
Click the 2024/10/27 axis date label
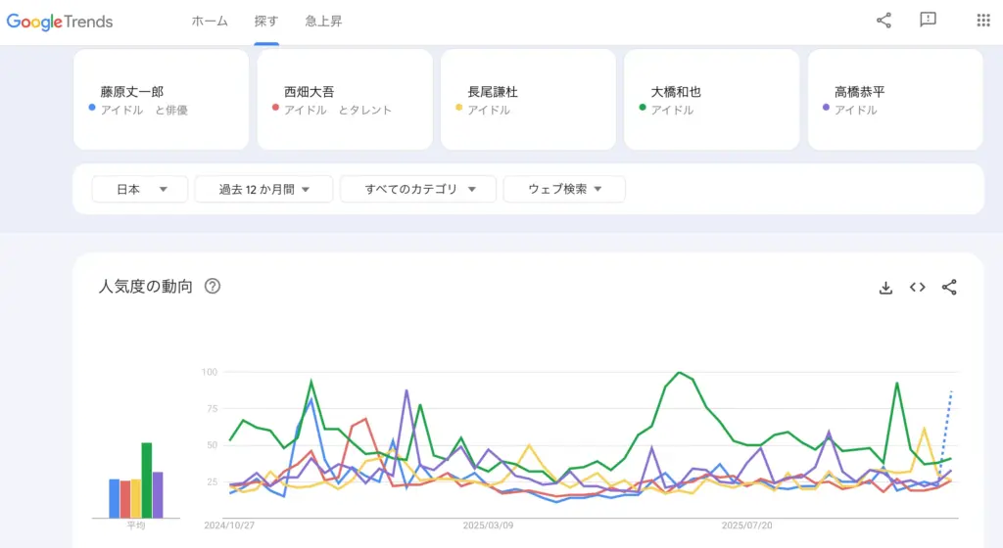229,525
